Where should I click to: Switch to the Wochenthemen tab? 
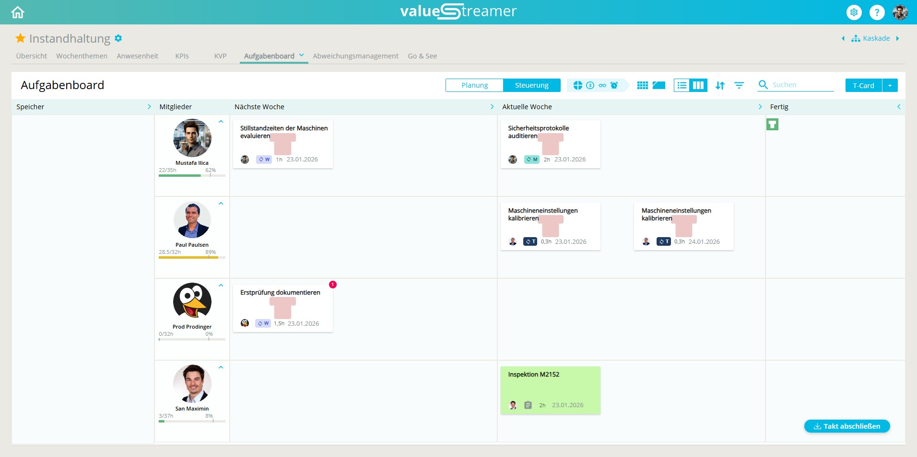tap(82, 56)
